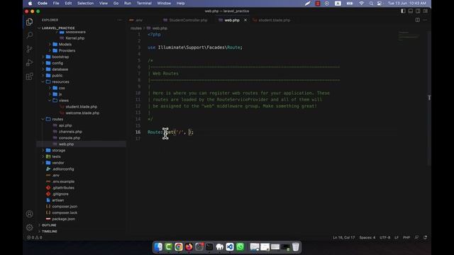Image resolution: width=454 pixels, height=255 pixels.
Task: Open Firefox from the Dock
Action: [189, 247]
